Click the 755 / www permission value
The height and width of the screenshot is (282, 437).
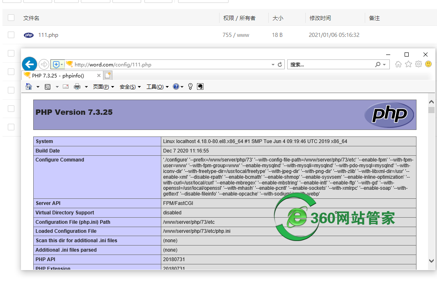pyautogui.click(x=236, y=35)
